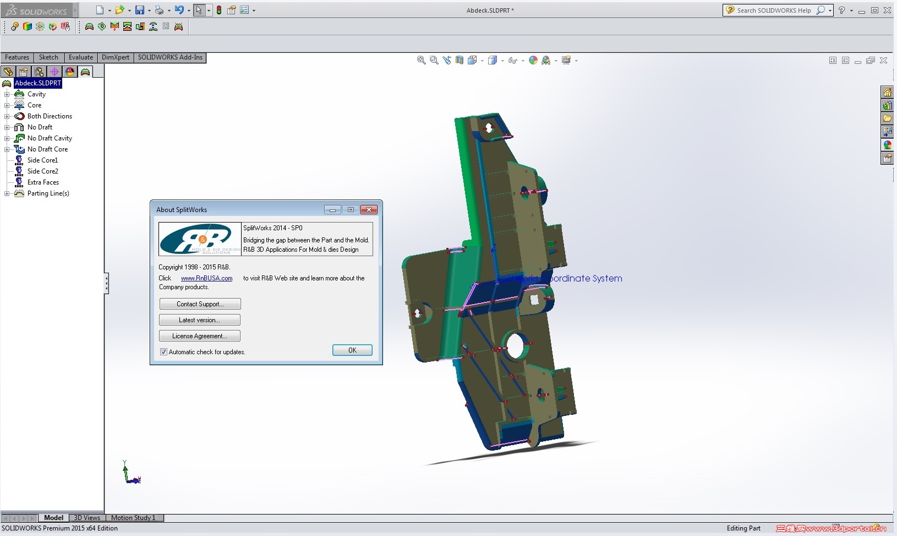Viewport: 897px width, 536px height.
Task: Open the Design Library task pane
Action: click(x=888, y=105)
